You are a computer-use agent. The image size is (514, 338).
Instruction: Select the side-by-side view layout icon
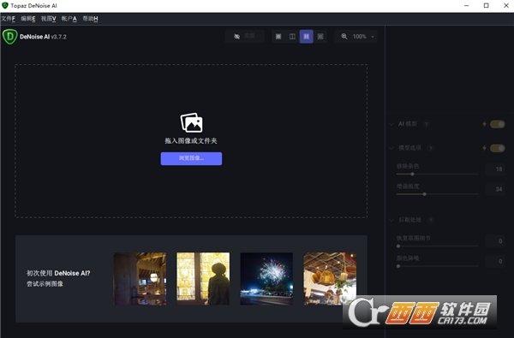pos(306,36)
